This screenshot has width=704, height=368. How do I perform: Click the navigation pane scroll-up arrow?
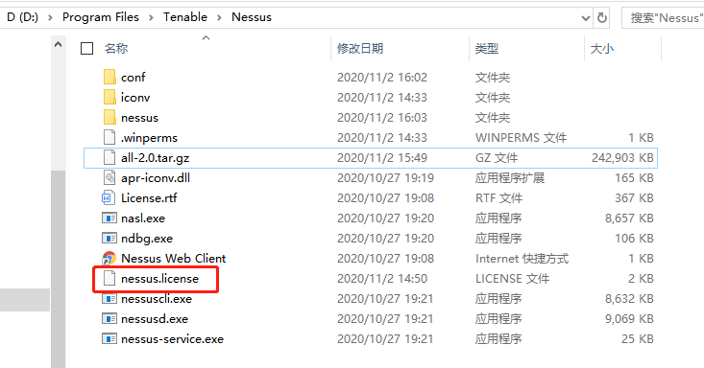point(58,44)
